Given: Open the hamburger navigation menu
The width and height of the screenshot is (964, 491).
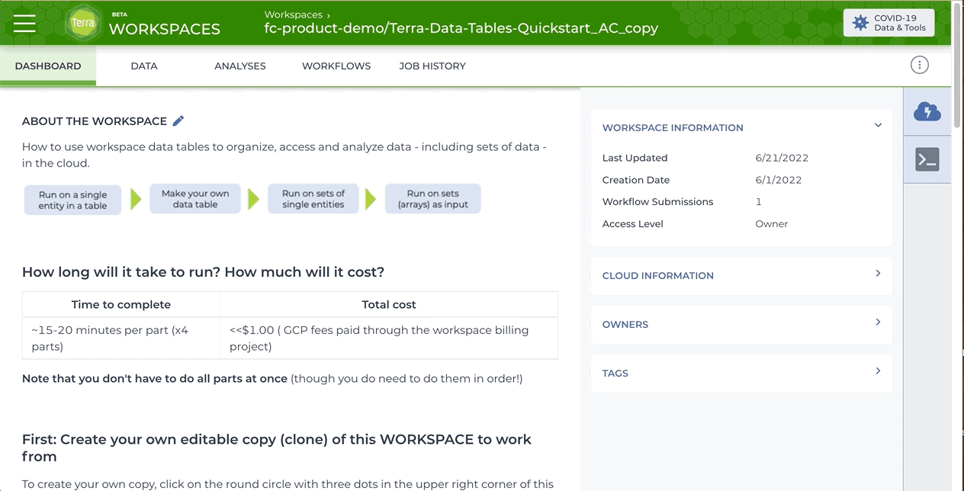Looking at the screenshot, I should point(24,23).
